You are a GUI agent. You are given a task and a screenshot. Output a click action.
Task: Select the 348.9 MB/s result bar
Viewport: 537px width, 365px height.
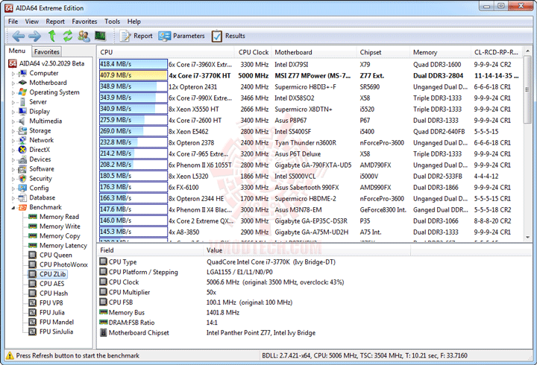click(x=134, y=86)
